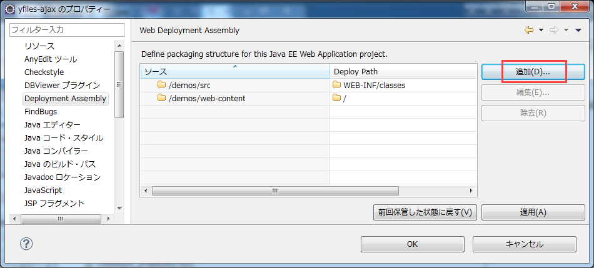Click the 適用(A) apply button
Image resolution: width=594 pixels, height=268 pixels.
click(533, 212)
